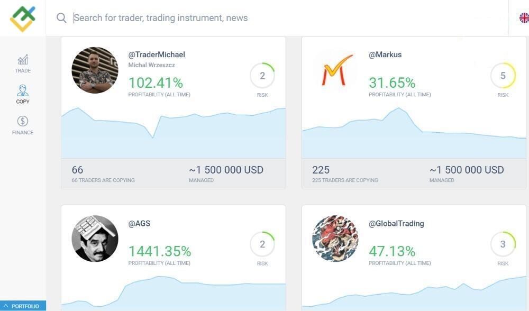Click the AGS avatar picture
The height and width of the screenshot is (311, 529).
(x=95, y=239)
